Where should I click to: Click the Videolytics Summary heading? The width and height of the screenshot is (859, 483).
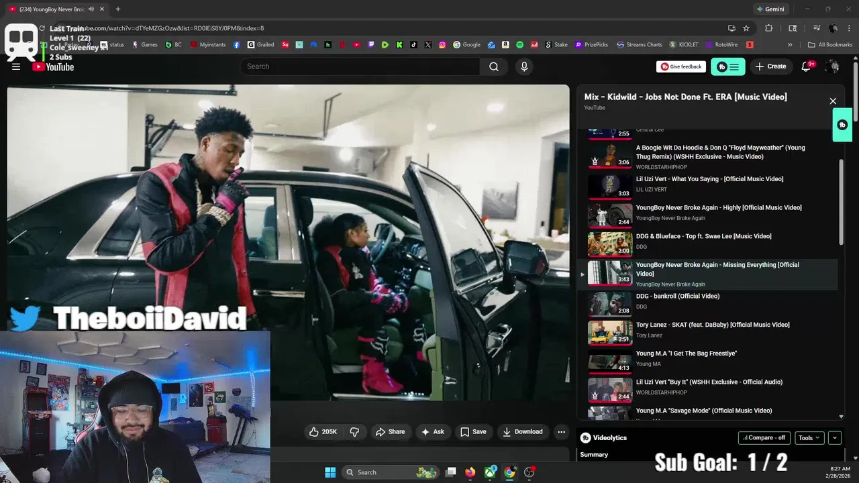point(594,455)
